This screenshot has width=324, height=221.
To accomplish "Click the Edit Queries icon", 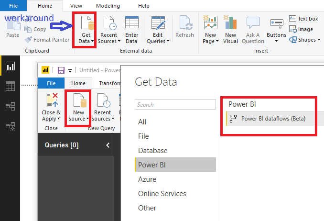I will (158, 23).
